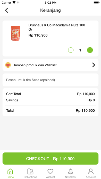
Task: Tap the battery status icon
Action: tap(97, 3)
